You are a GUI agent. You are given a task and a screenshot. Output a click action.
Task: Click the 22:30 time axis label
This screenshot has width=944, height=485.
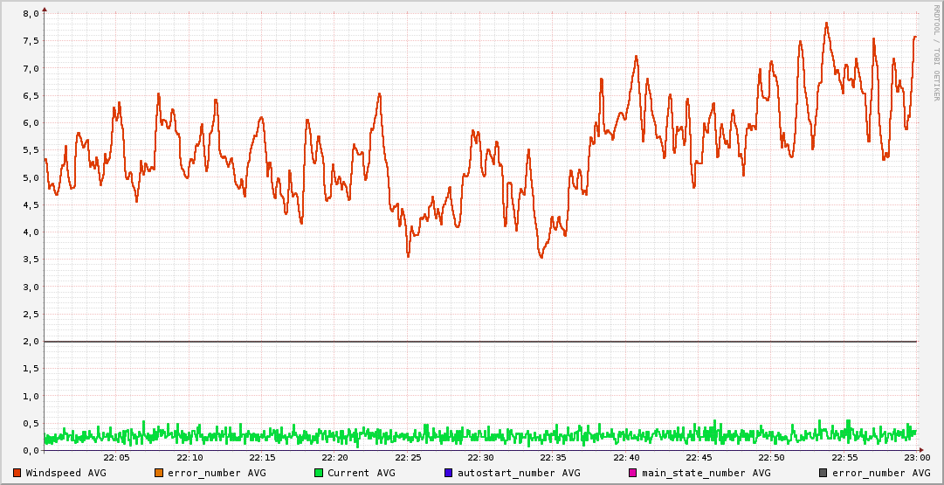[480, 458]
